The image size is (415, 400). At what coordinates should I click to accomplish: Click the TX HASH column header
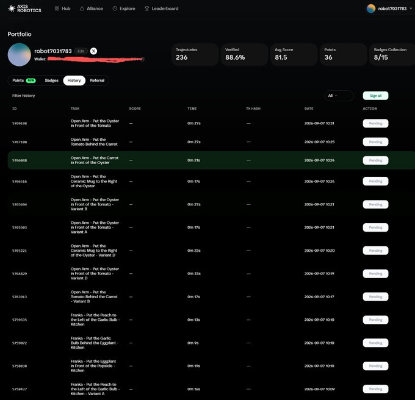click(253, 109)
